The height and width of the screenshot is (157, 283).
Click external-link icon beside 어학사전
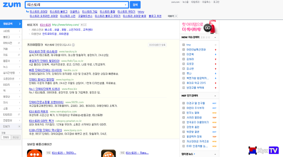tap(19, 43)
